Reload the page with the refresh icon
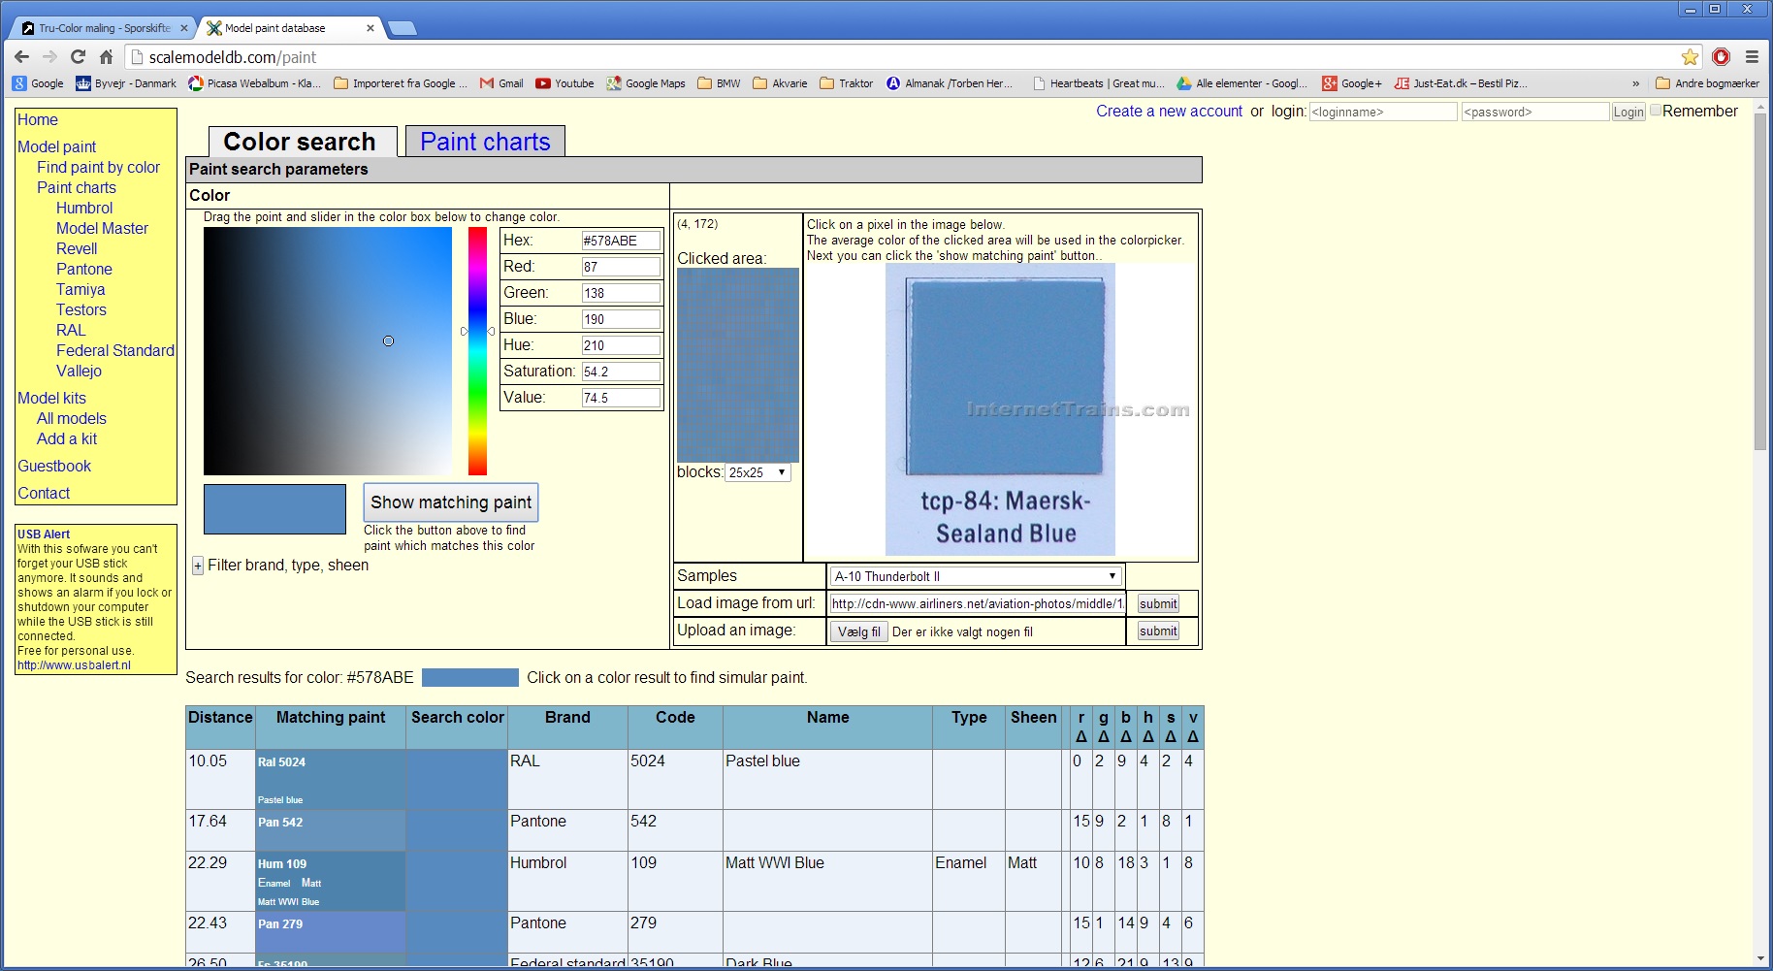 (x=79, y=57)
